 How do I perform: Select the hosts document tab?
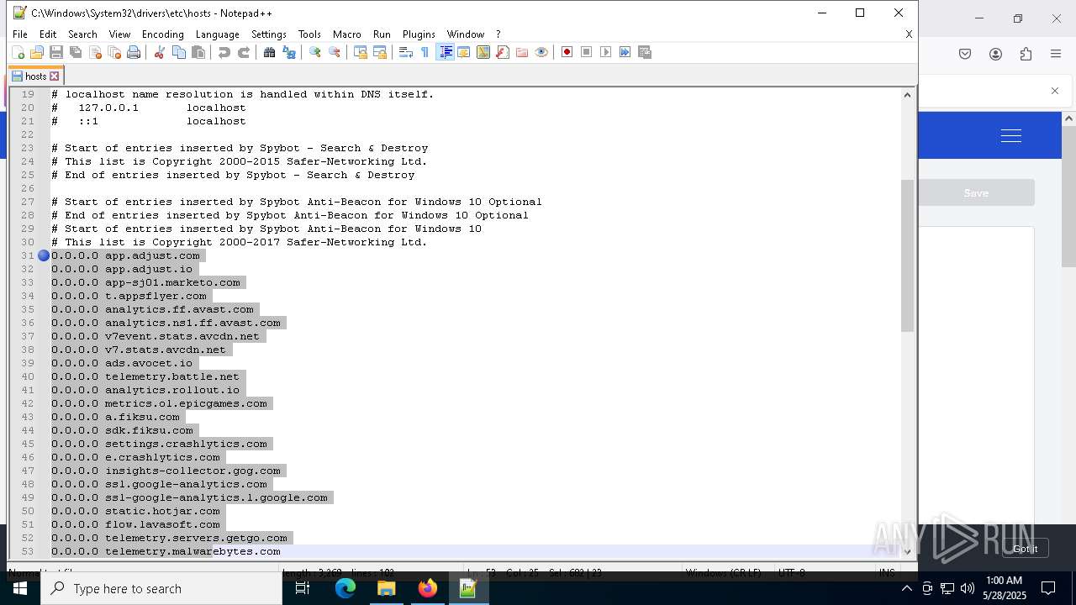pyautogui.click(x=35, y=76)
